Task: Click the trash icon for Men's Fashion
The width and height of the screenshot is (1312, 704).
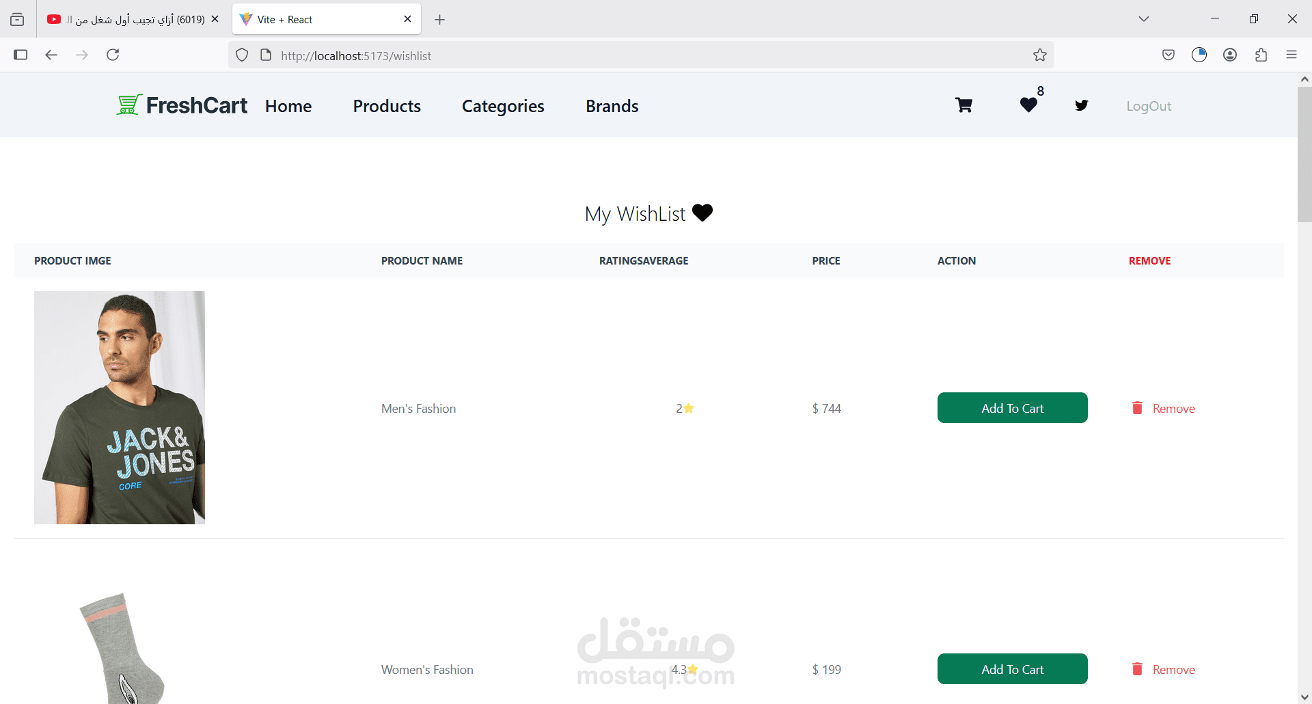Action: click(1137, 408)
